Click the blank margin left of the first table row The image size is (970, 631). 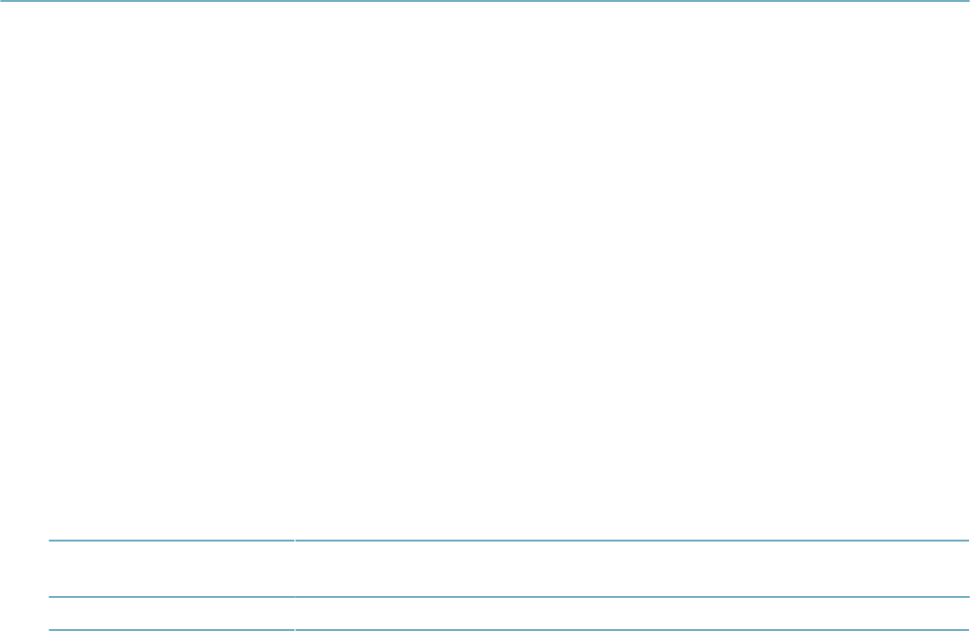24,569
